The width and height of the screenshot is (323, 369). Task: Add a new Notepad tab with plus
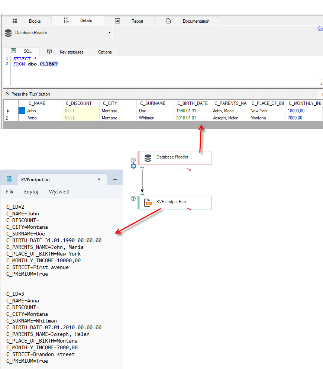(x=115, y=180)
